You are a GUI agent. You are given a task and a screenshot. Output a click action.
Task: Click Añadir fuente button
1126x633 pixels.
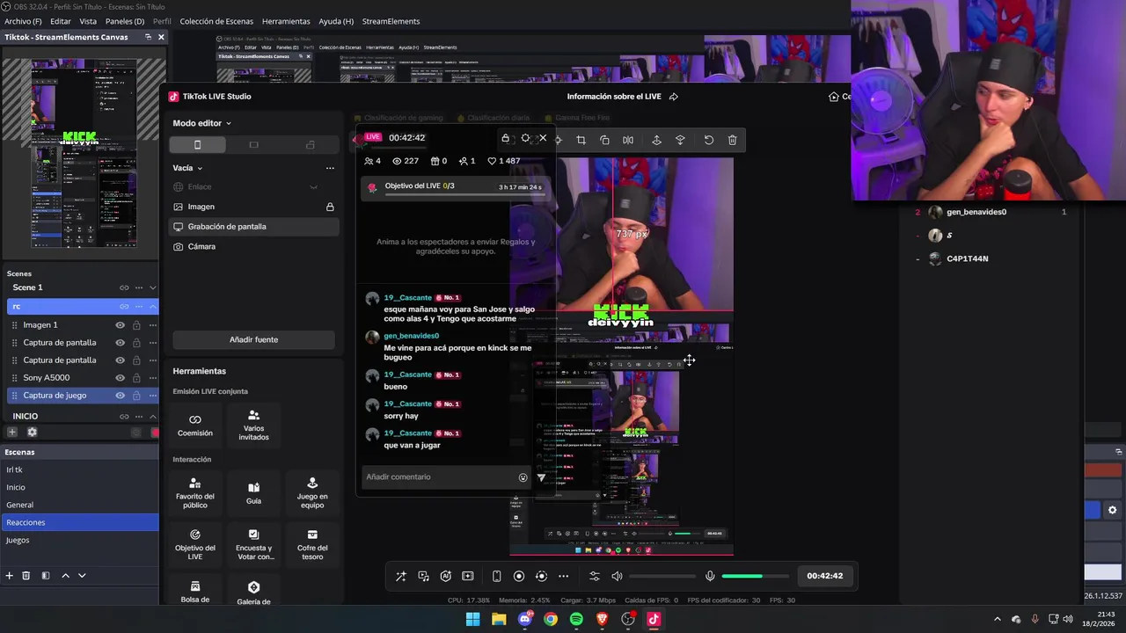[x=253, y=339]
